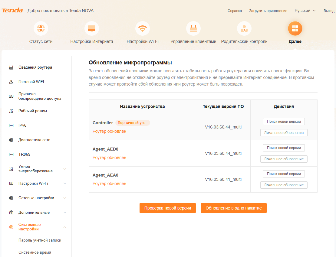336x257 pixels.
Task: Click the IPv6 sidebar icon
Action: click(11, 125)
